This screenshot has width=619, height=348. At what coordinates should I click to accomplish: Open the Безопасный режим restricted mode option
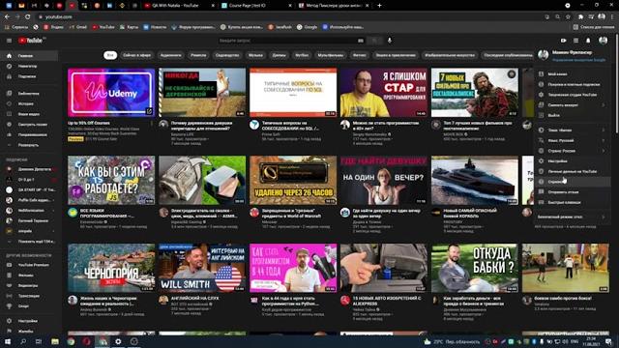coord(572,217)
